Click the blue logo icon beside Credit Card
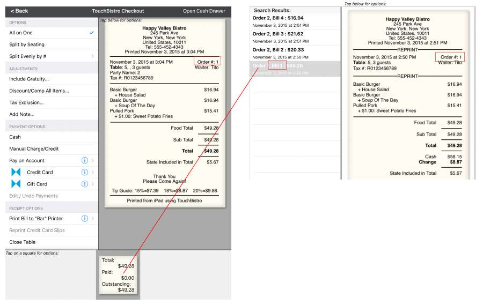The image size is (483, 305). [16, 172]
